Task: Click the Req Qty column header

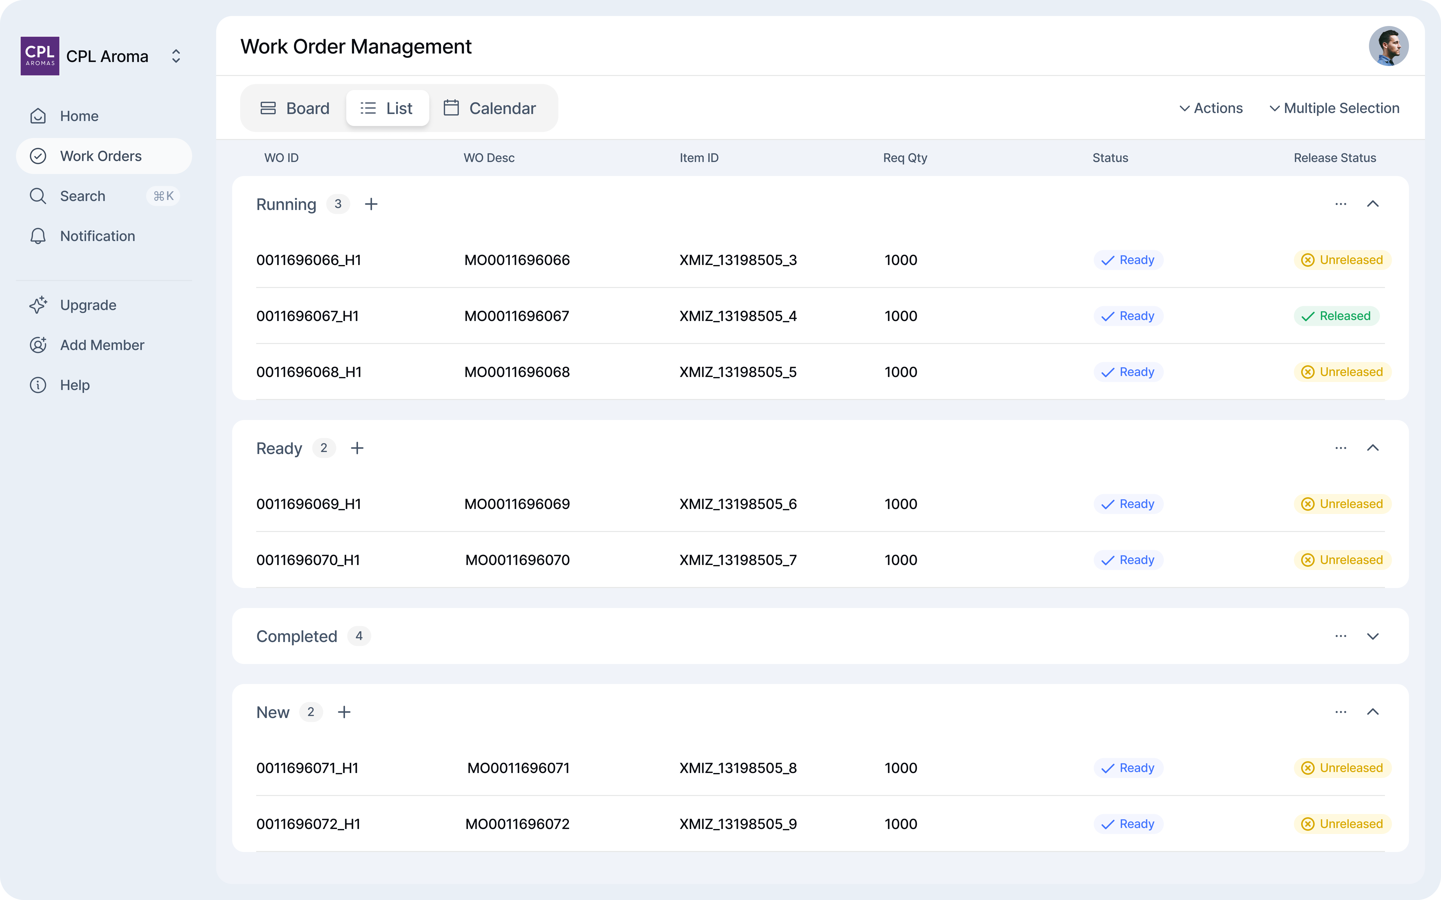Action: point(905,158)
